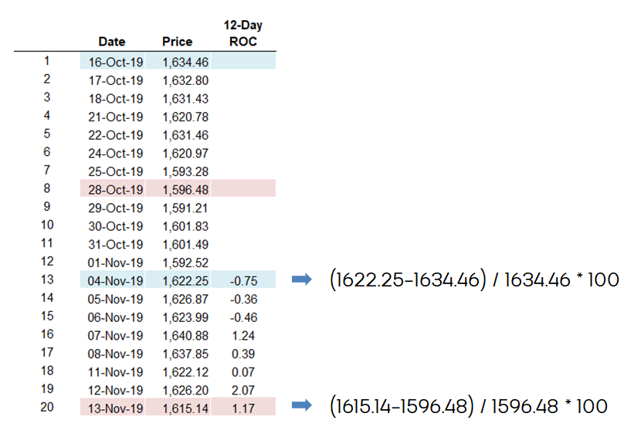The width and height of the screenshot is (634, 437).
Task: Select row number 10
Action: click(47, 225)
